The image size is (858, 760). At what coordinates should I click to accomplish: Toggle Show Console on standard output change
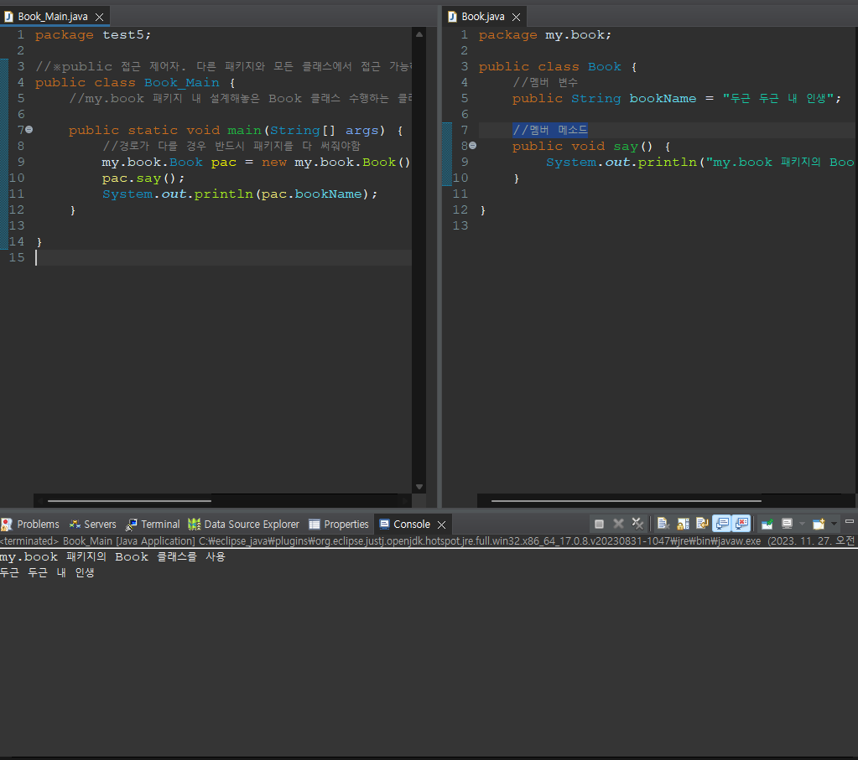click(722, 524)
